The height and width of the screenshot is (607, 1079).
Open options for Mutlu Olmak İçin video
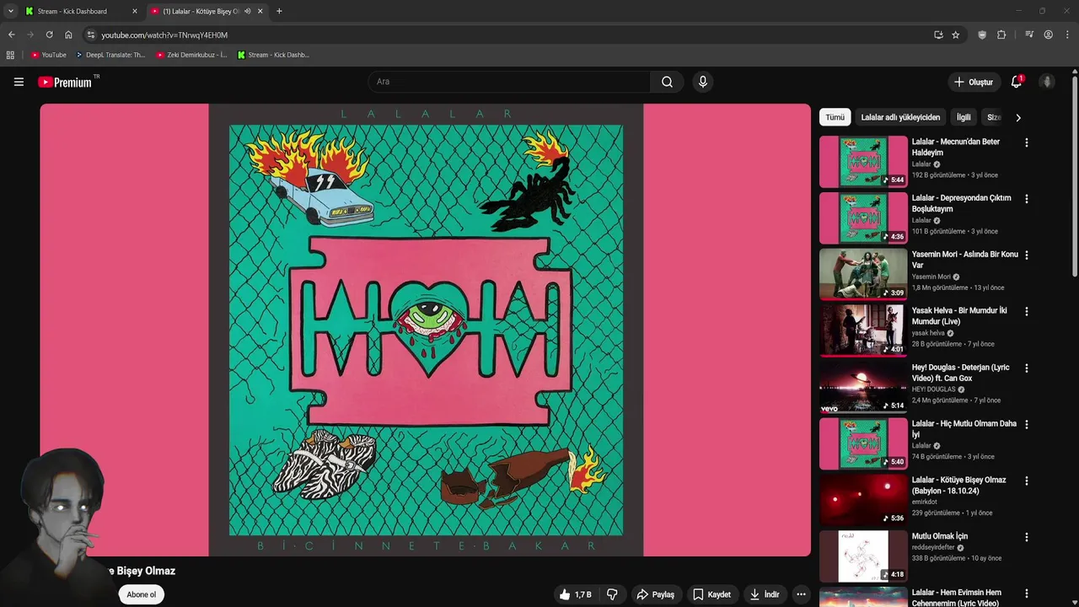click(x=1026, y=537)
